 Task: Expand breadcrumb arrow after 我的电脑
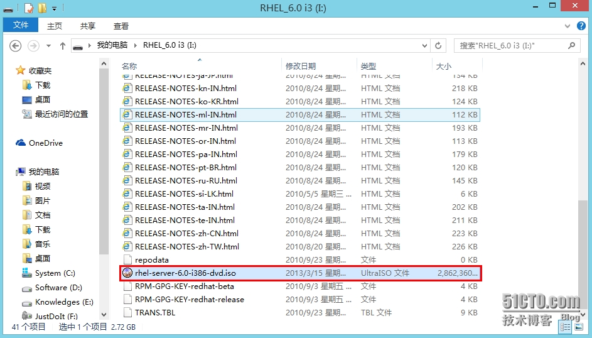135,45
